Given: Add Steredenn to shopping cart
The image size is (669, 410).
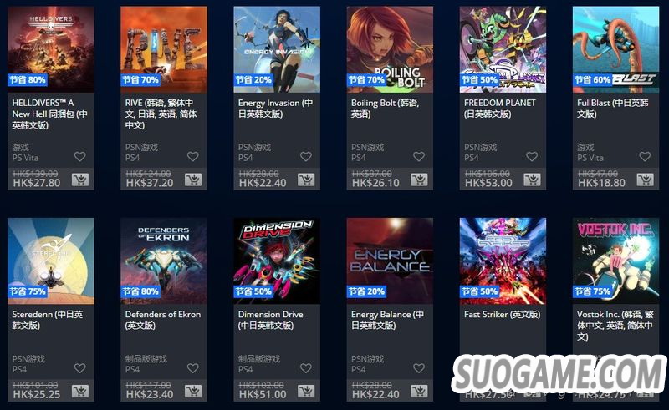Looking at the screenshot, I should point(80,391).
